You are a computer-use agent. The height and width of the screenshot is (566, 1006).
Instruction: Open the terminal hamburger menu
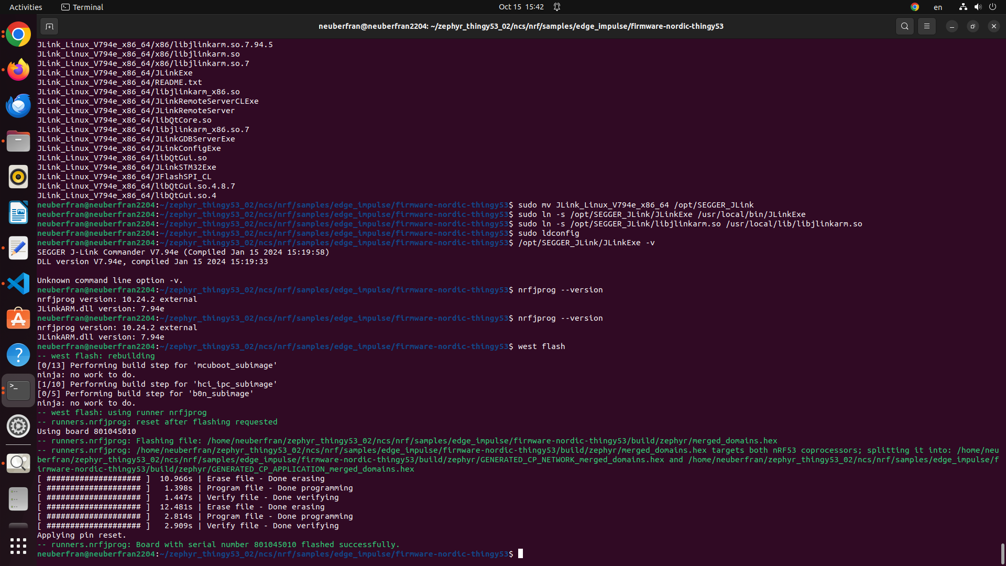pos(926,26)
